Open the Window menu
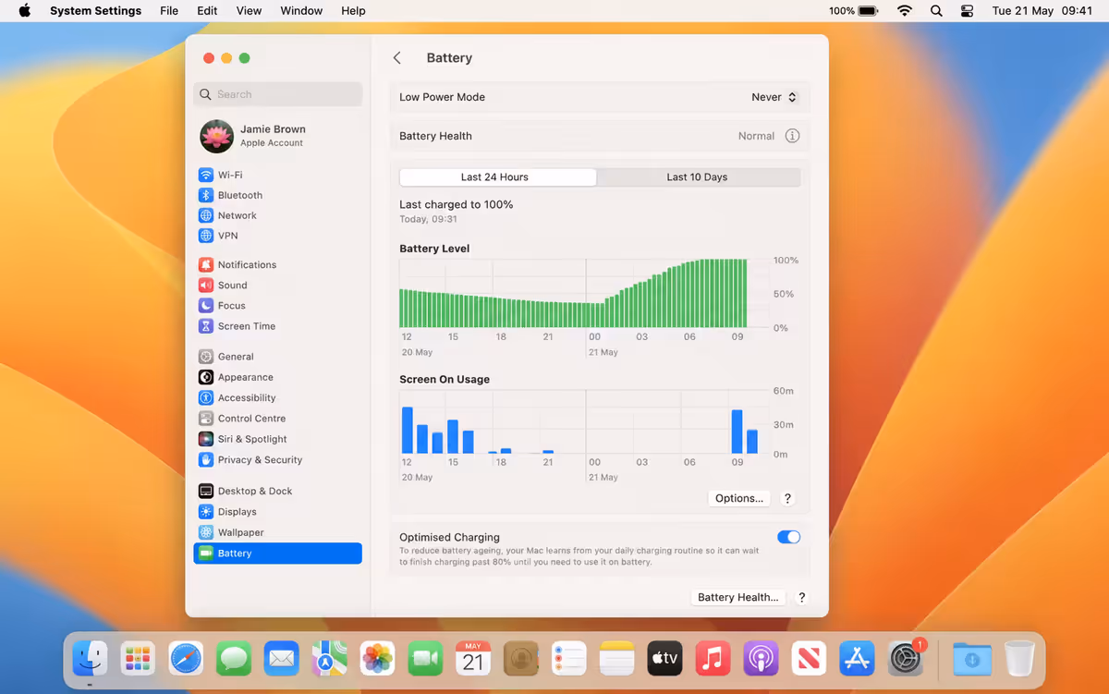1109x694 pixels. tap(301, 11)
